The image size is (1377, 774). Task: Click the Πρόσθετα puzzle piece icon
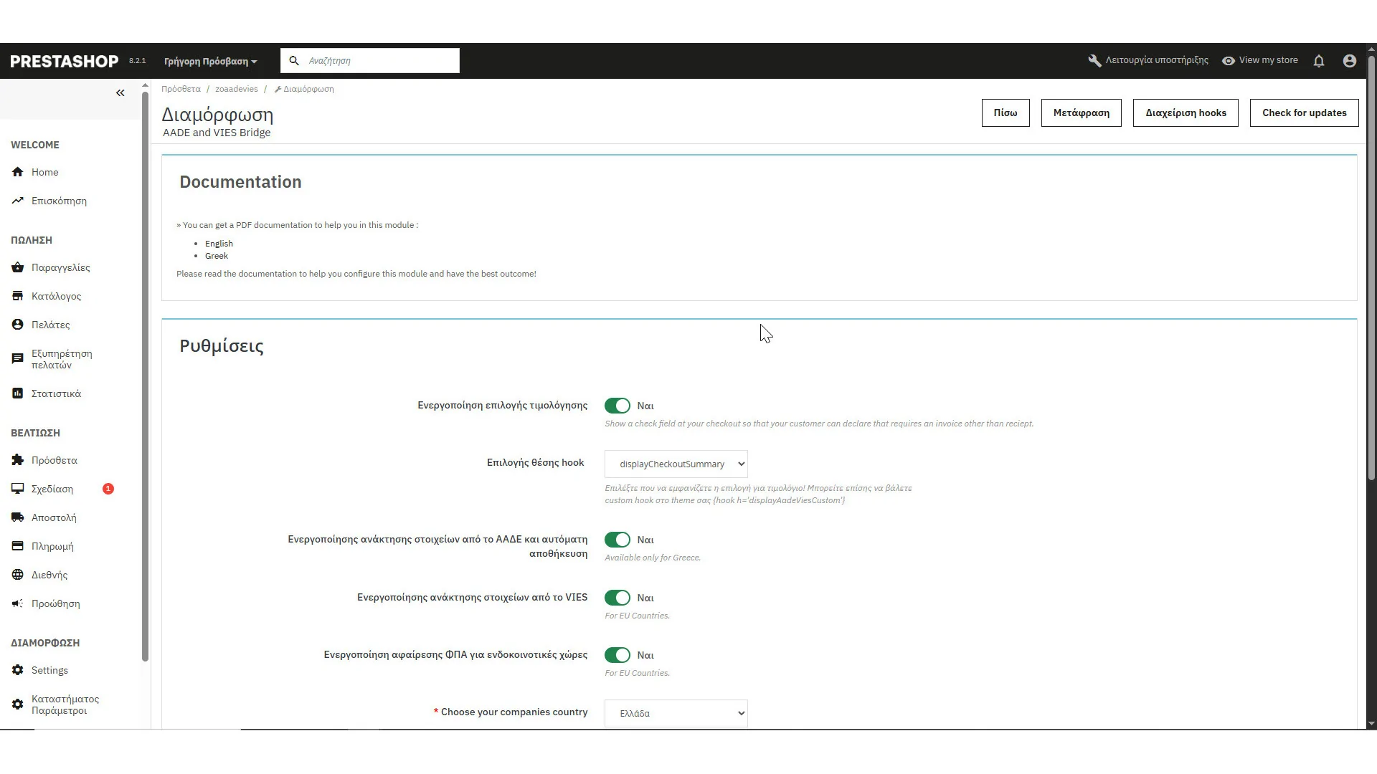pos(18,460)
